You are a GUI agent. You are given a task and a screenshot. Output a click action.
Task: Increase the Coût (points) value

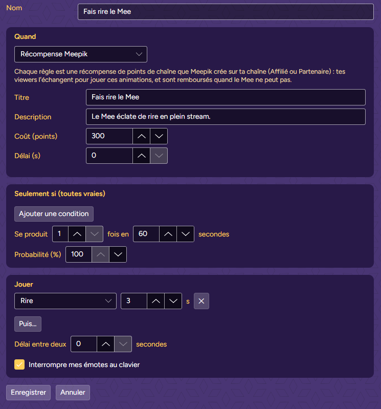tap(141, 136)
